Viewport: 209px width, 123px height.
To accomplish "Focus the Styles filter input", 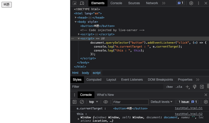I will pos(117,87).
